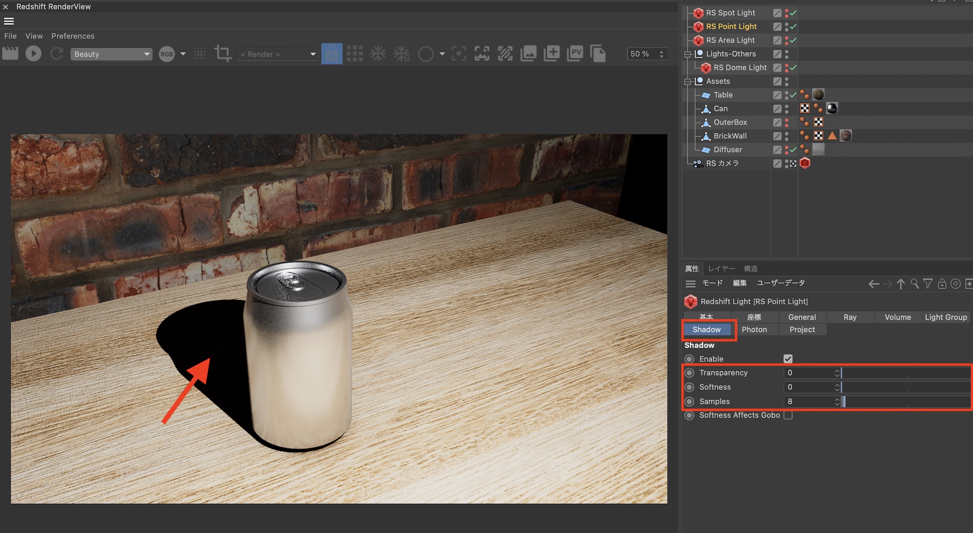
Task: Click the refresh render icon
Action: [57, 54]
